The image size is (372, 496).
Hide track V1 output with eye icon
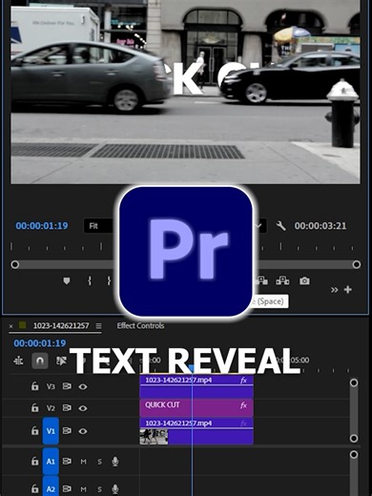[x=83, y=431]
